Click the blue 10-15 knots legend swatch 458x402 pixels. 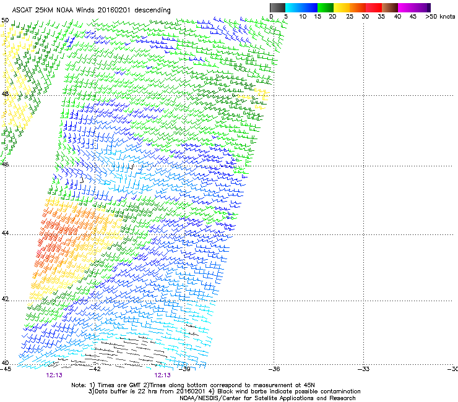tap(309, 7)
